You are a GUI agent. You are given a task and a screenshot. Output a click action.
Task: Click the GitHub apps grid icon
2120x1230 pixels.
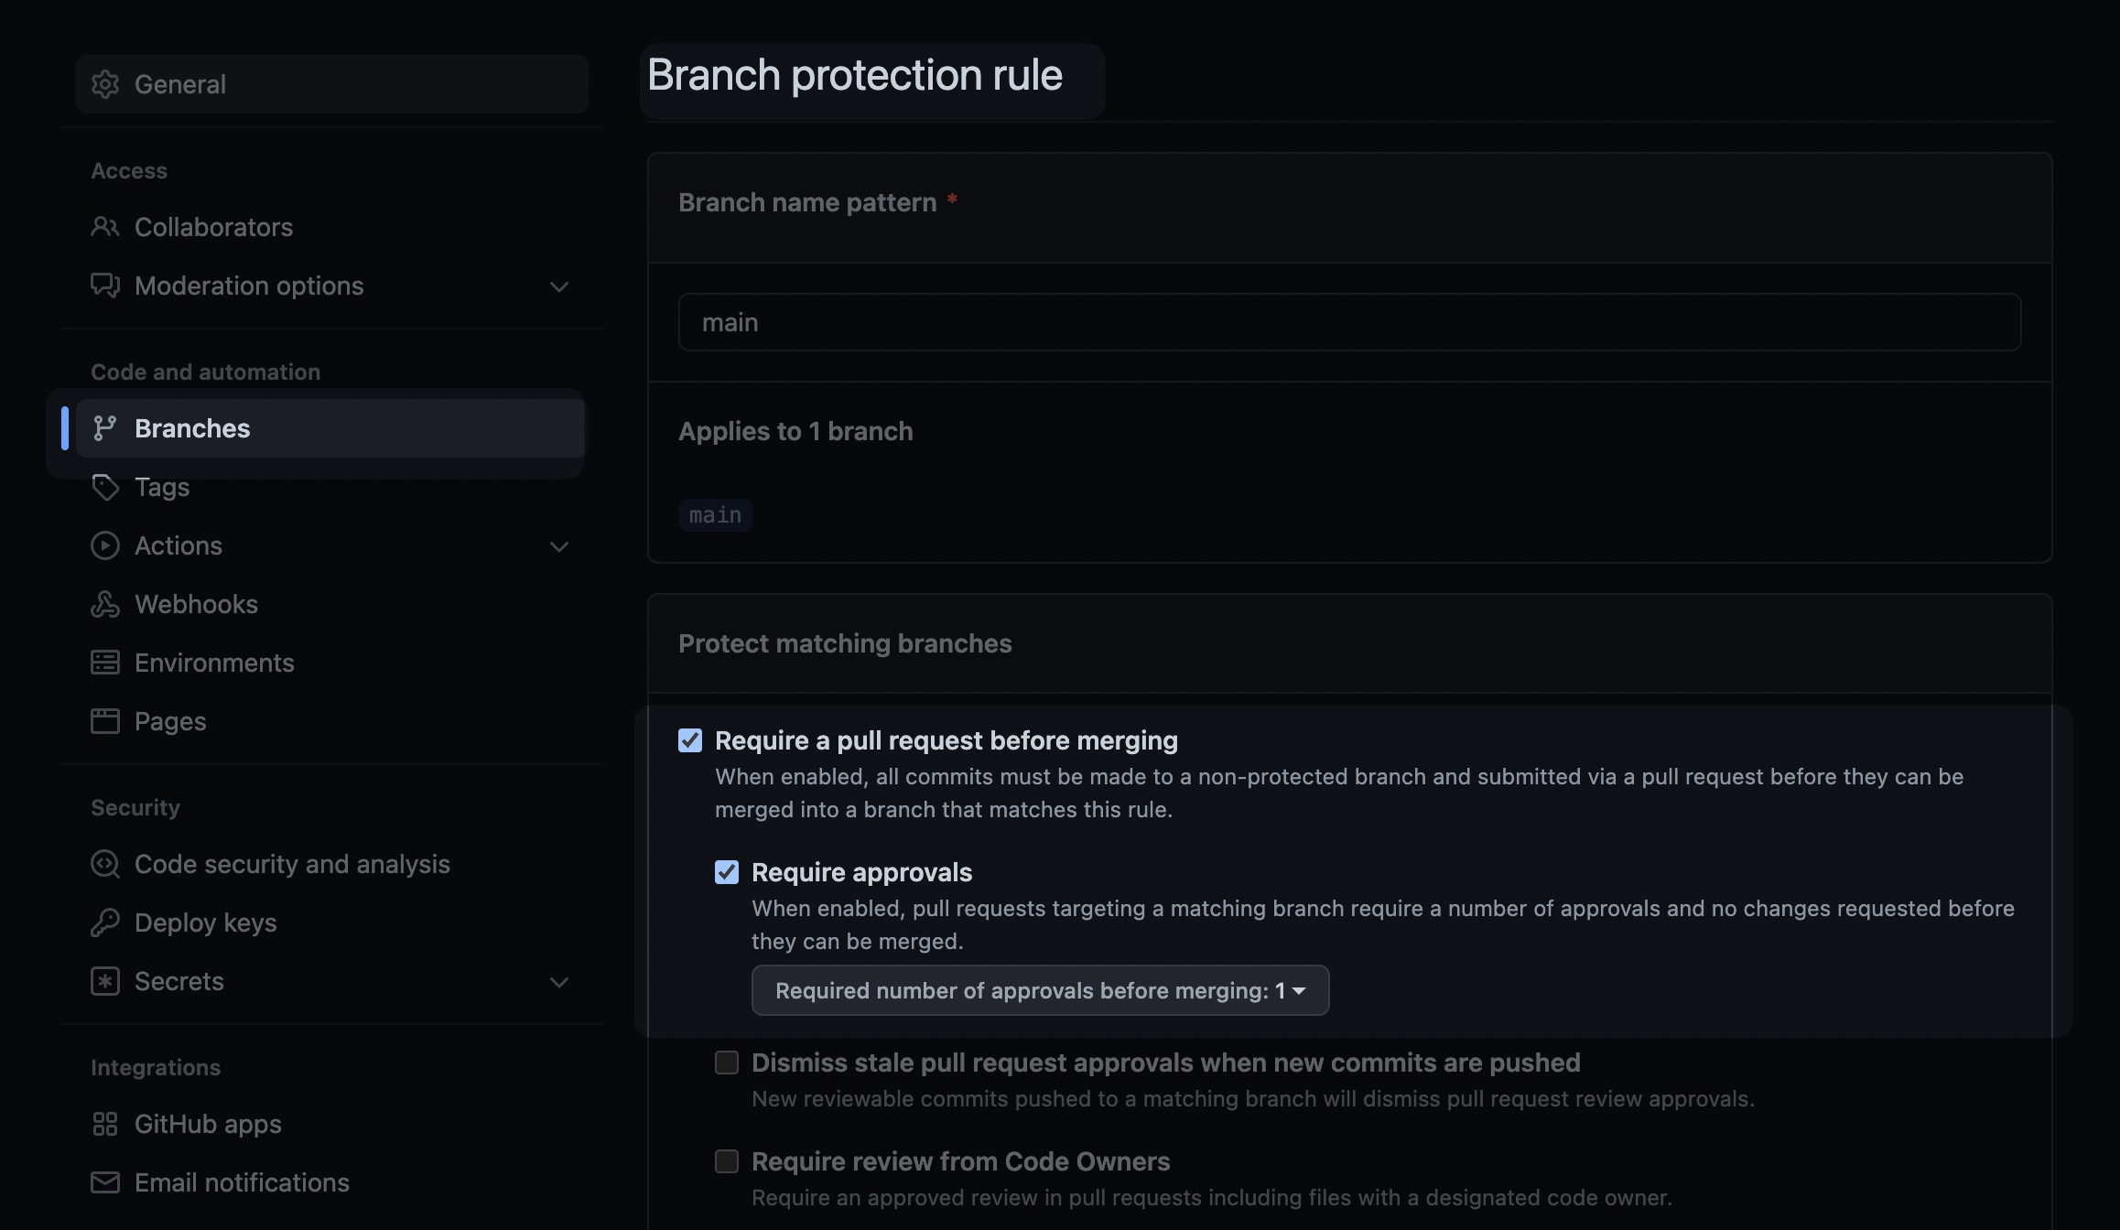(105, 1124)
